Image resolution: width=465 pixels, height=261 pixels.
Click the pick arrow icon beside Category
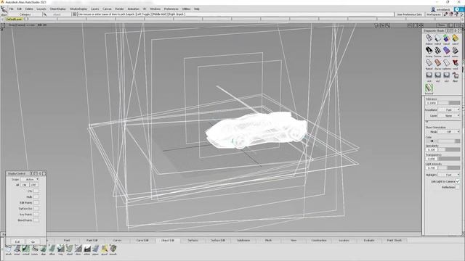tap(44, 14)
